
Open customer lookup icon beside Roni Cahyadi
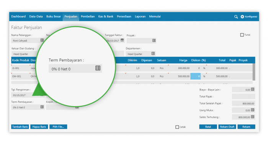coord(42,40)
